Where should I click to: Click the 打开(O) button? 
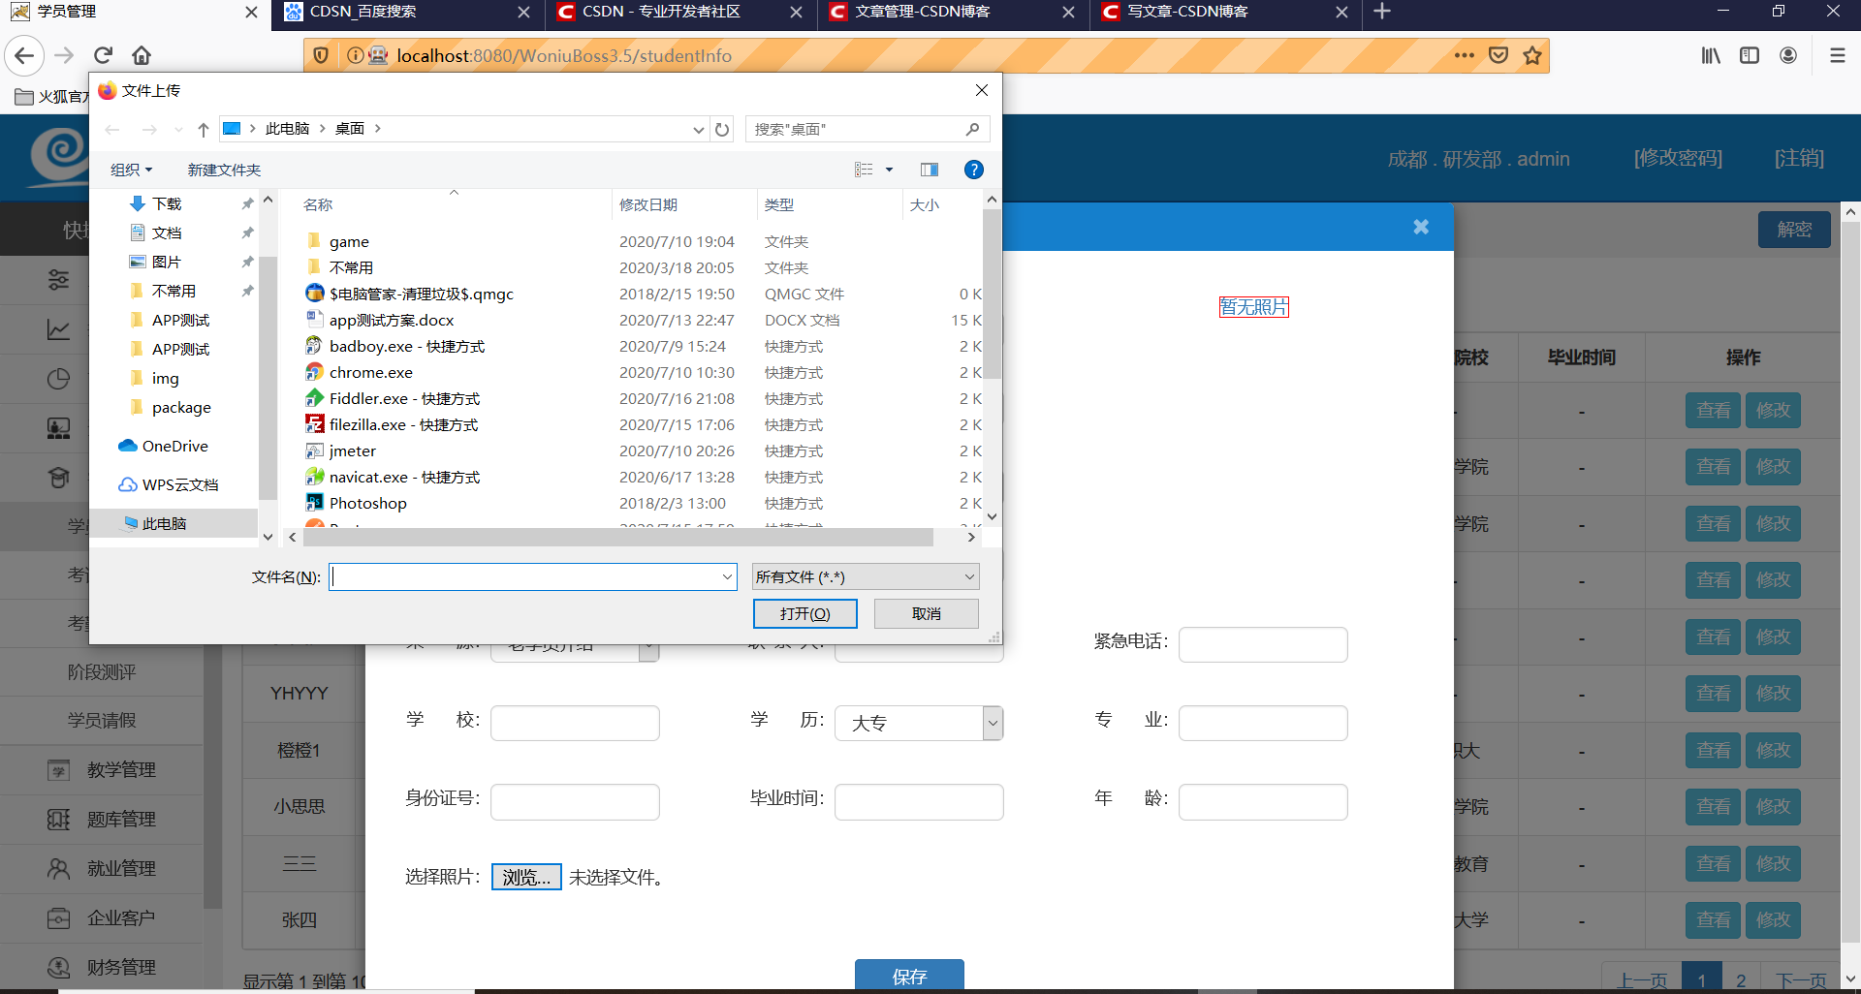click(804, 613)
